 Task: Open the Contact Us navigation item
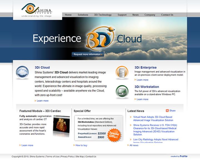click(167, 15)
